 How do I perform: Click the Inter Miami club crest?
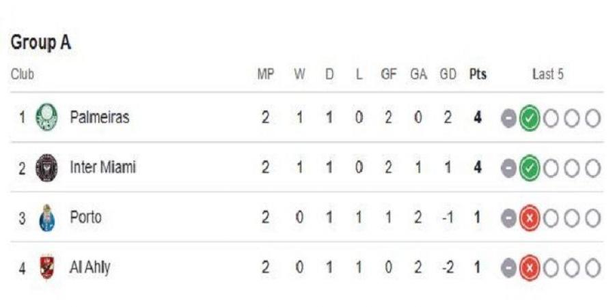click(46, 168)
